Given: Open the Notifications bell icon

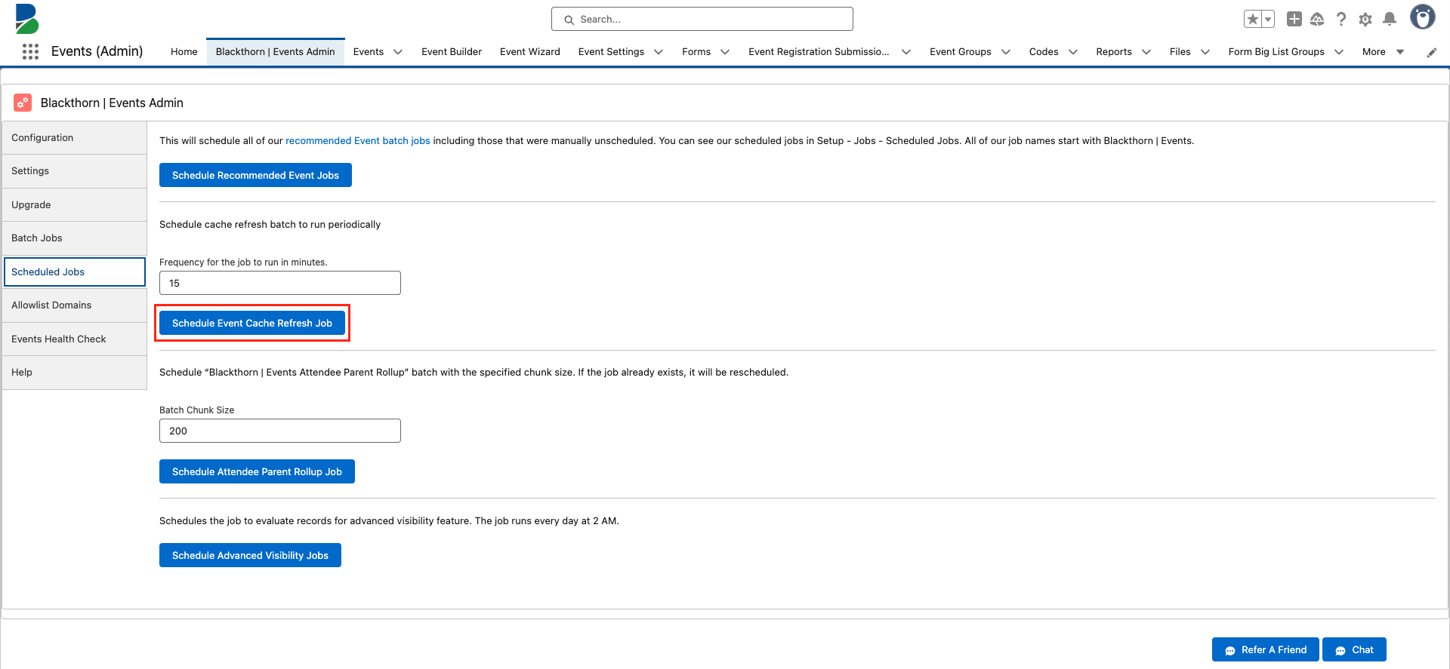Looking at the screenshot, I should point(1390,19).
